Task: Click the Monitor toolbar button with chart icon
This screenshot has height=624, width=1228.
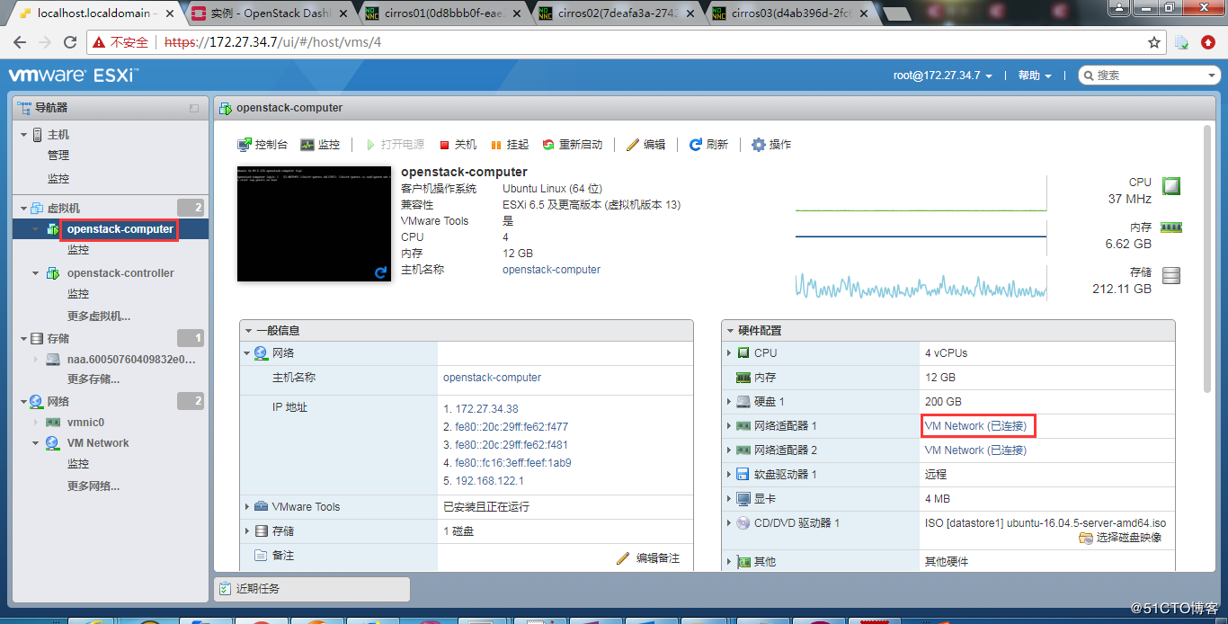Action: 320,145
